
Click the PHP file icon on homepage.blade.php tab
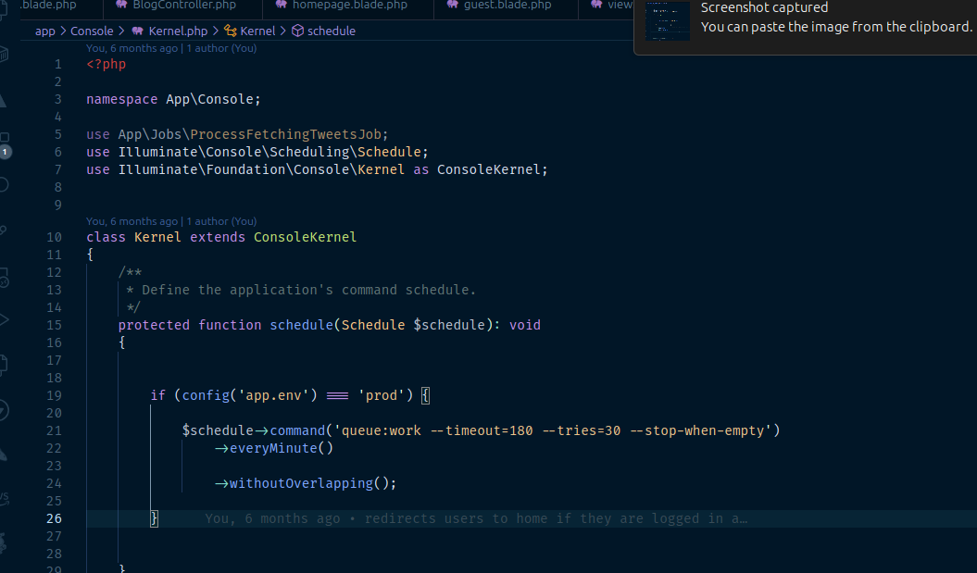[282, 6]
